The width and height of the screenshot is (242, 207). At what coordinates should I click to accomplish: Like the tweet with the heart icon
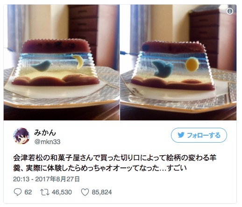click(x=85, y=192)
